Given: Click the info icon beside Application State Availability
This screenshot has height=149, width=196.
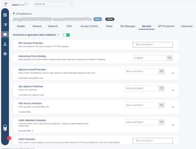Looking at the screenshot, I should tap(58, 35).
